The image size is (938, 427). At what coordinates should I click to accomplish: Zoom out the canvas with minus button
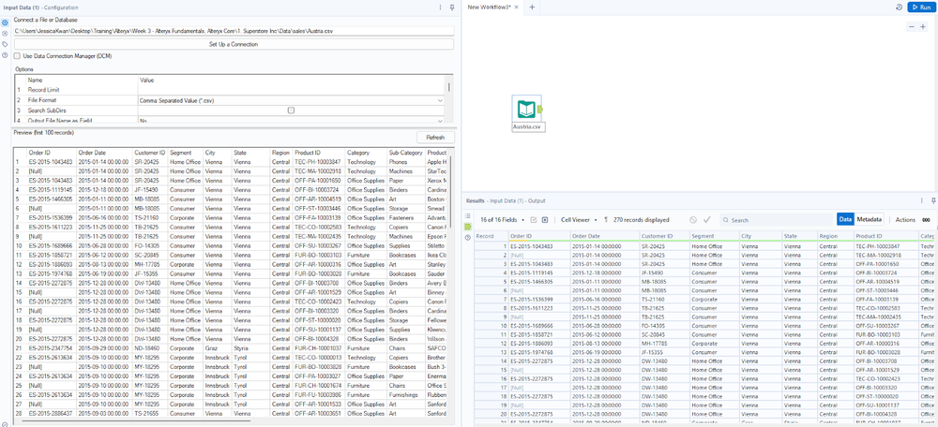(x=911, y=27)
